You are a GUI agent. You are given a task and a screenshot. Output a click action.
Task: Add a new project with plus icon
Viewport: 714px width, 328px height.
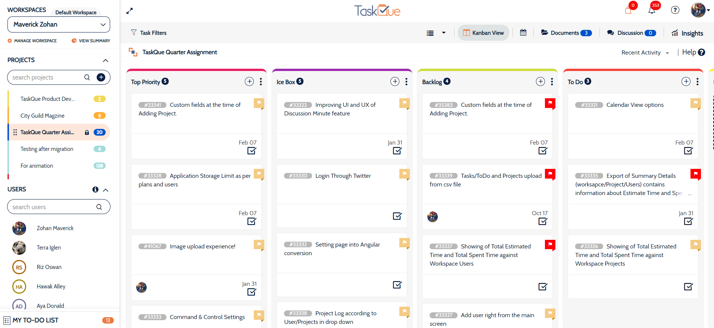101,77
